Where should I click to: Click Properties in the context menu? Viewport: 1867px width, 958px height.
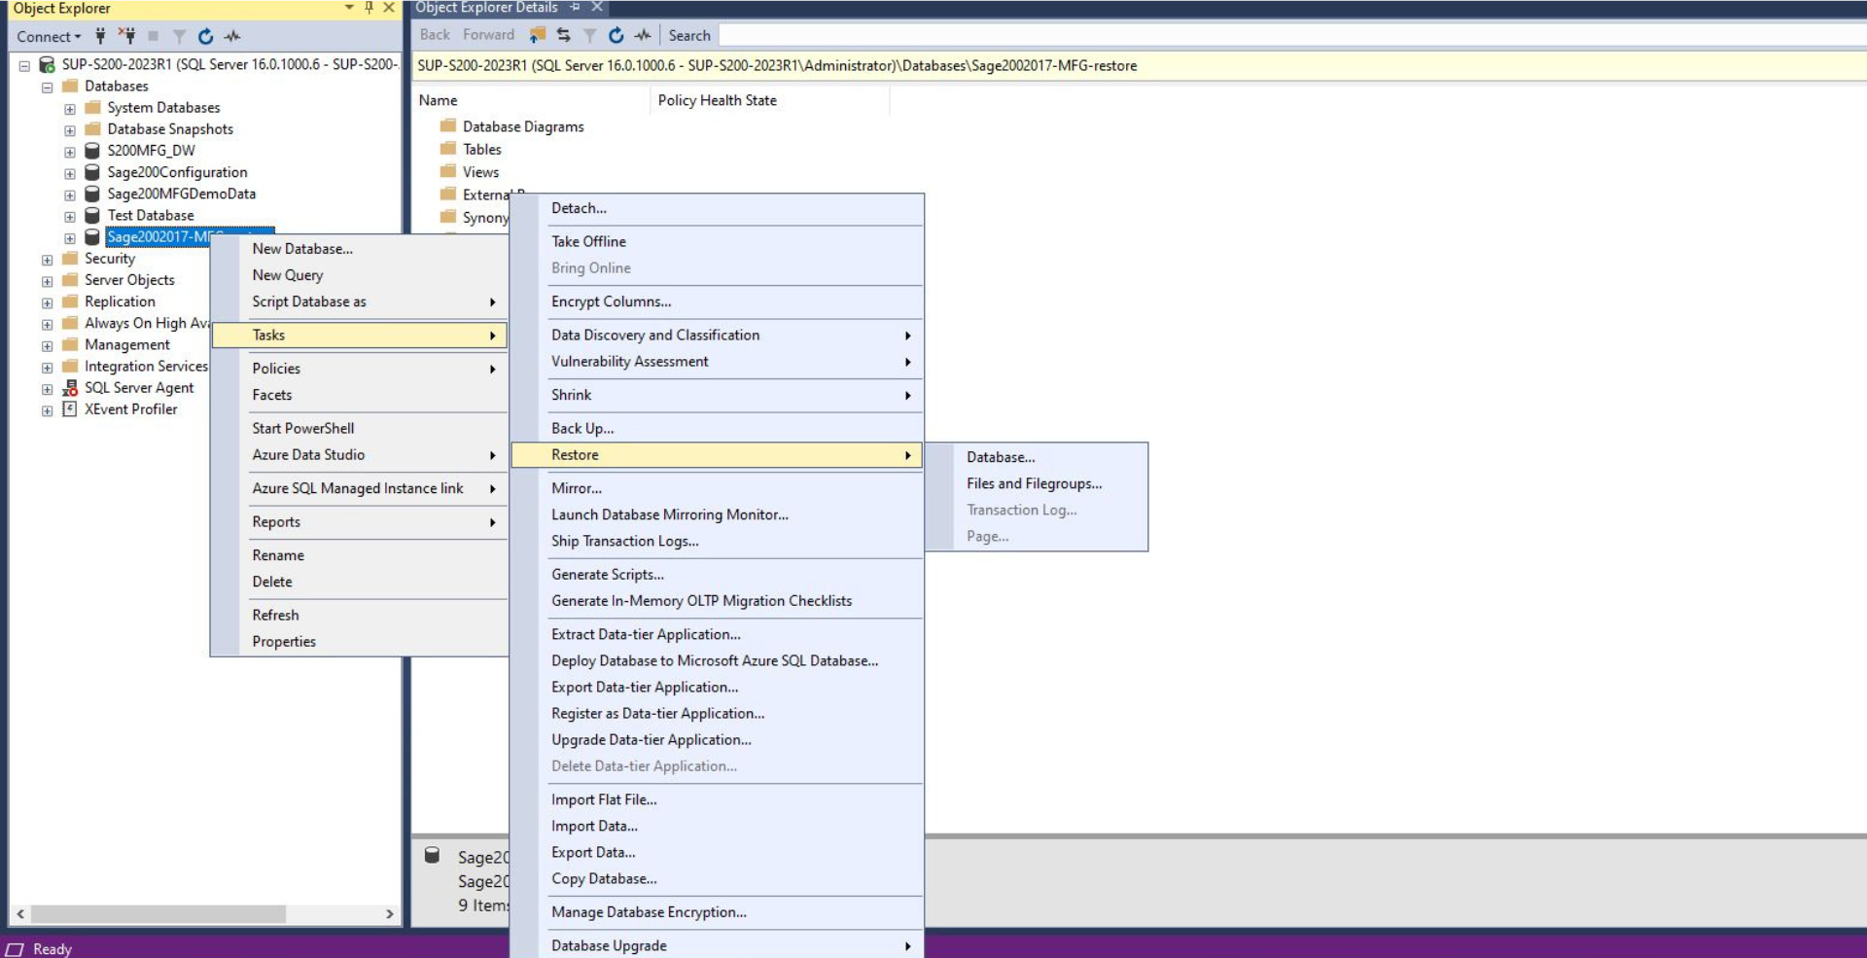[360, 641]
